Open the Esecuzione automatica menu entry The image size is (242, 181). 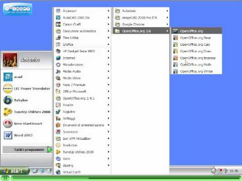pyautogui.click(x=83, y=31)
